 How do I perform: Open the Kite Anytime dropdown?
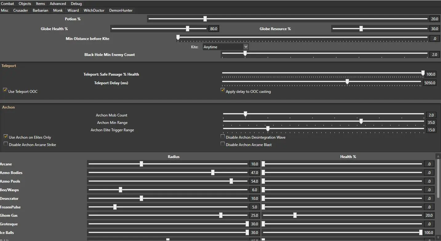226,47
